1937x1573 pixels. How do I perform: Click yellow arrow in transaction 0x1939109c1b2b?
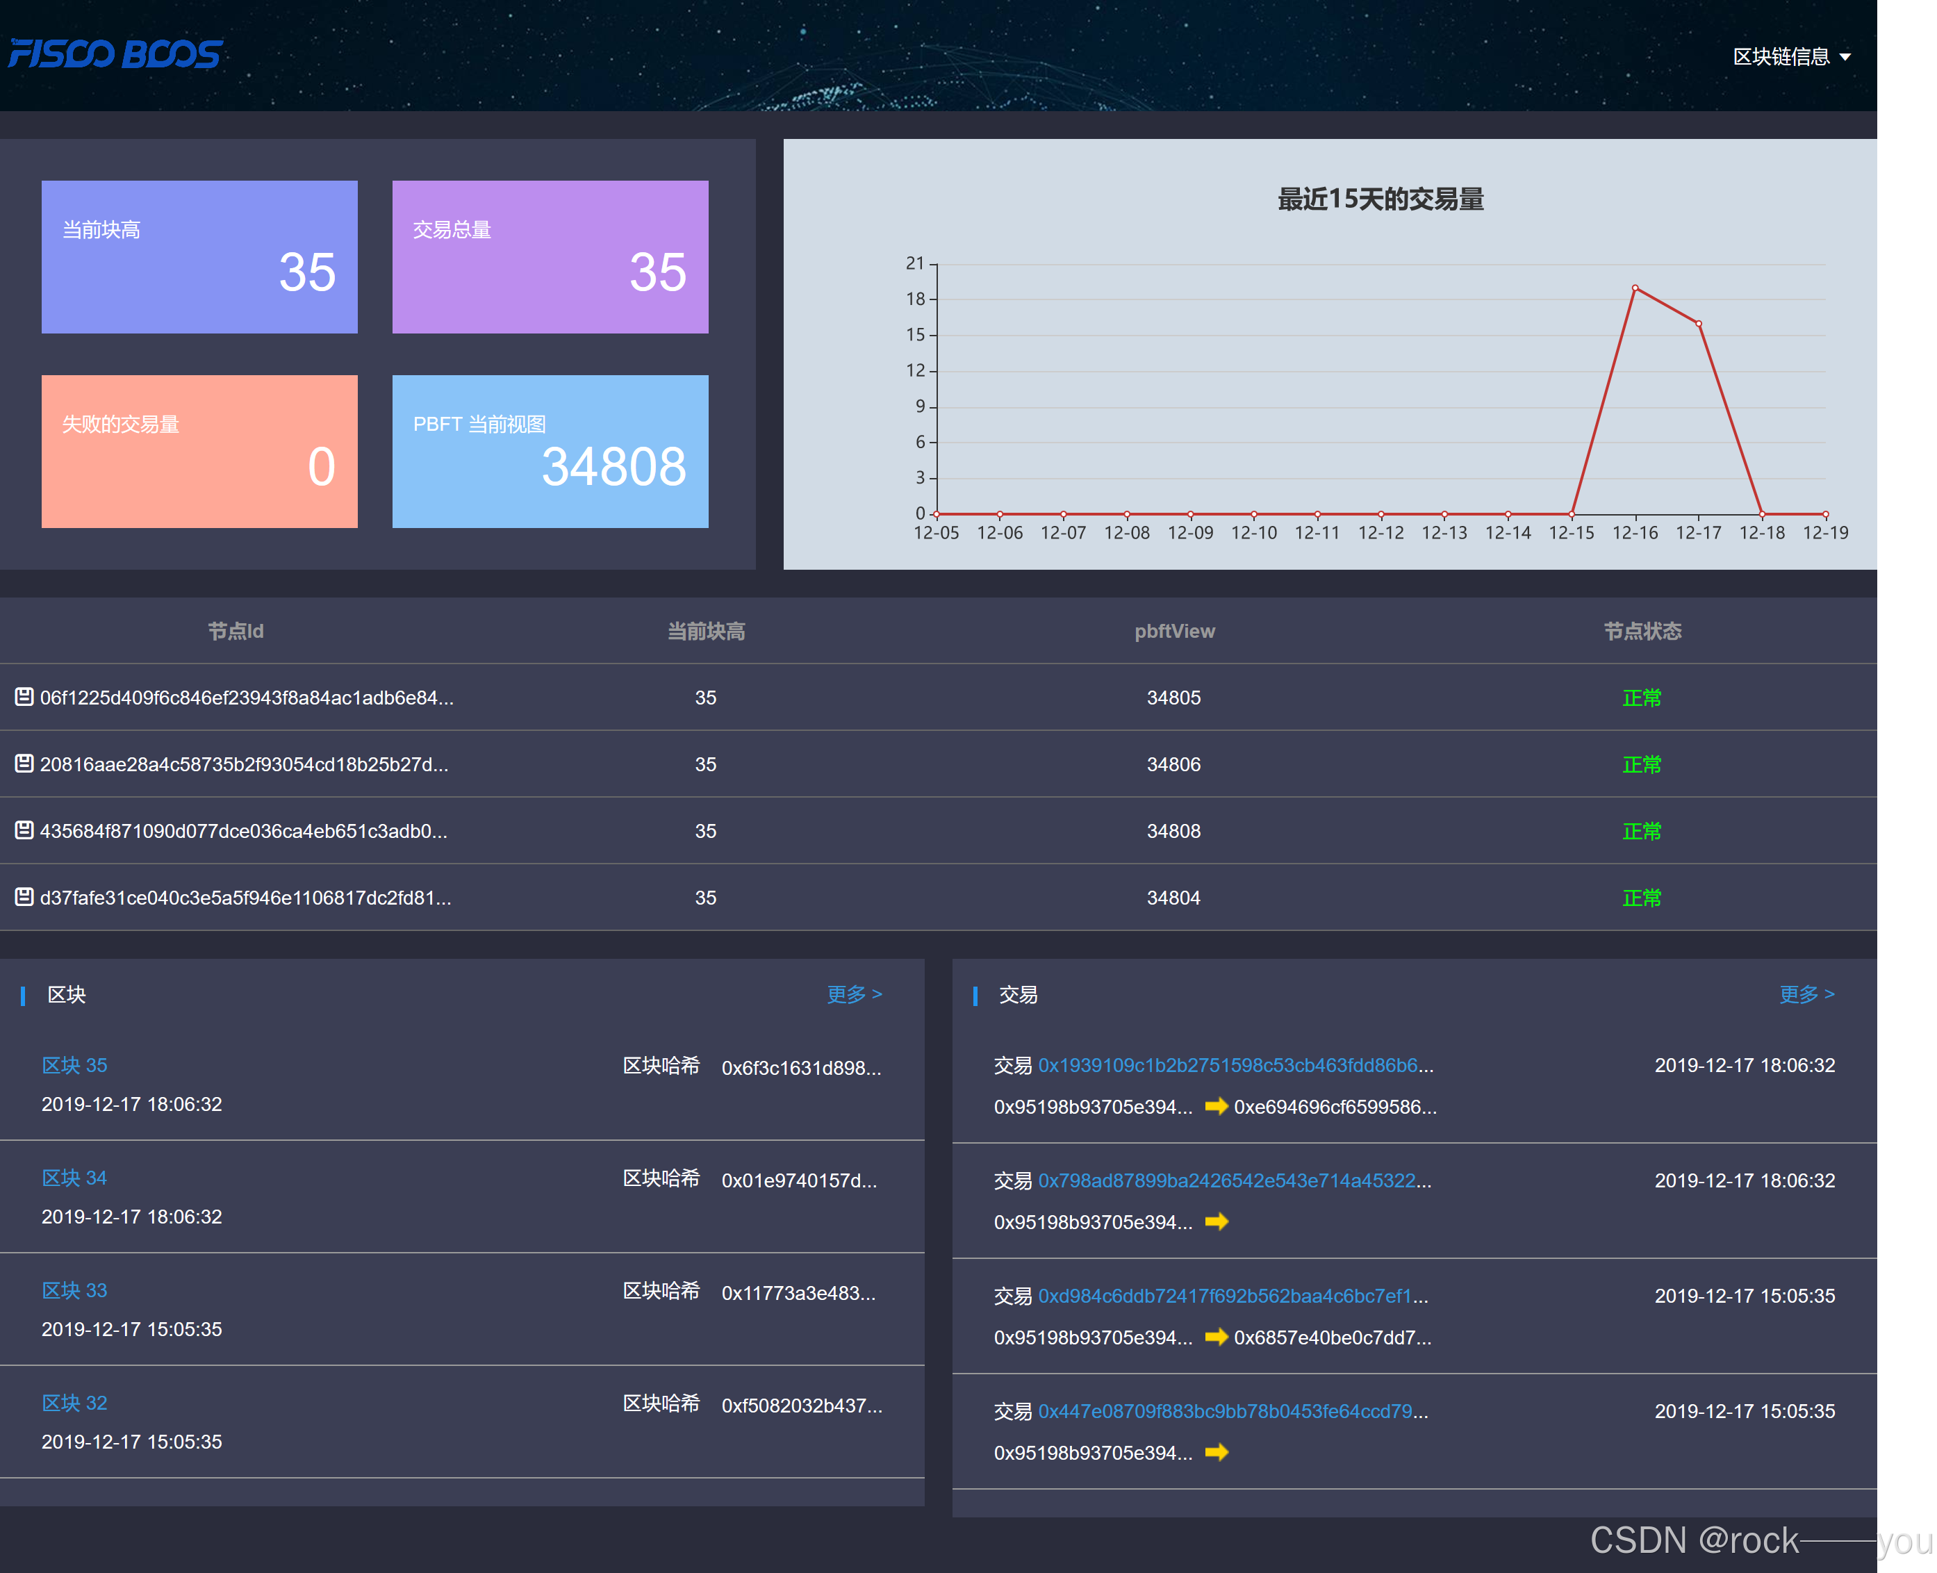(1216, 1106)
